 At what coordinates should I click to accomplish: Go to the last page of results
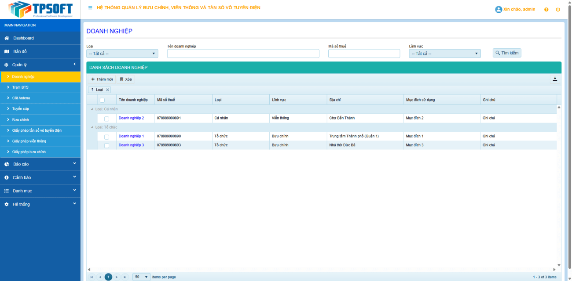[125, 277]
